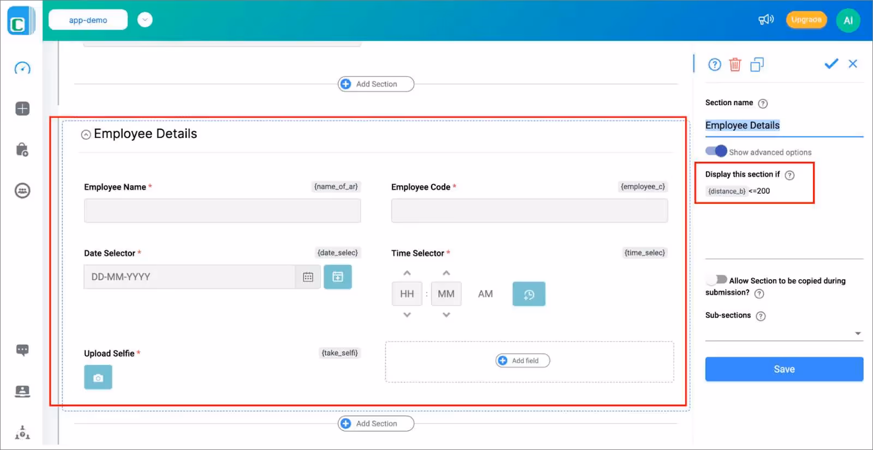Click the DD-MM-YYYY date input
Viewport: 873px width, 450px height.
click(x=189, y=277)
